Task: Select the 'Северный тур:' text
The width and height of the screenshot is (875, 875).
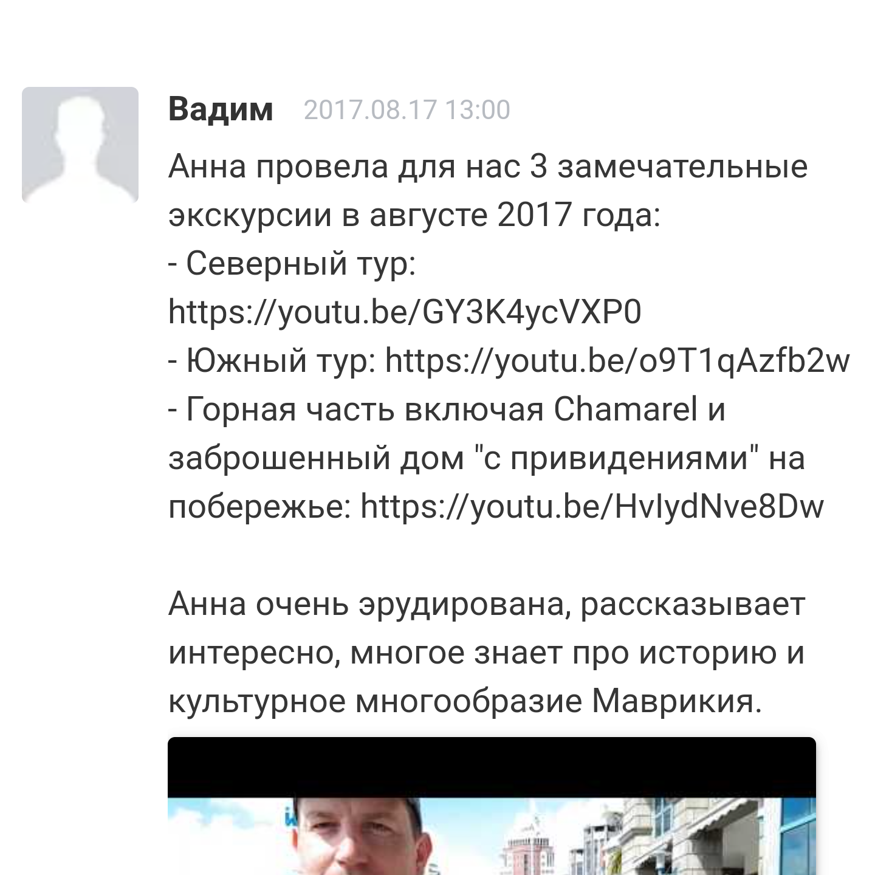Action: (x=301, y=264)
